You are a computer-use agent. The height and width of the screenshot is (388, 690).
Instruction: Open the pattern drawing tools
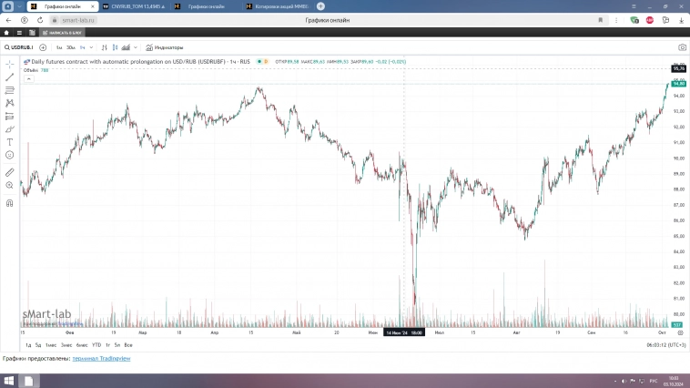(x=10, y=103)
